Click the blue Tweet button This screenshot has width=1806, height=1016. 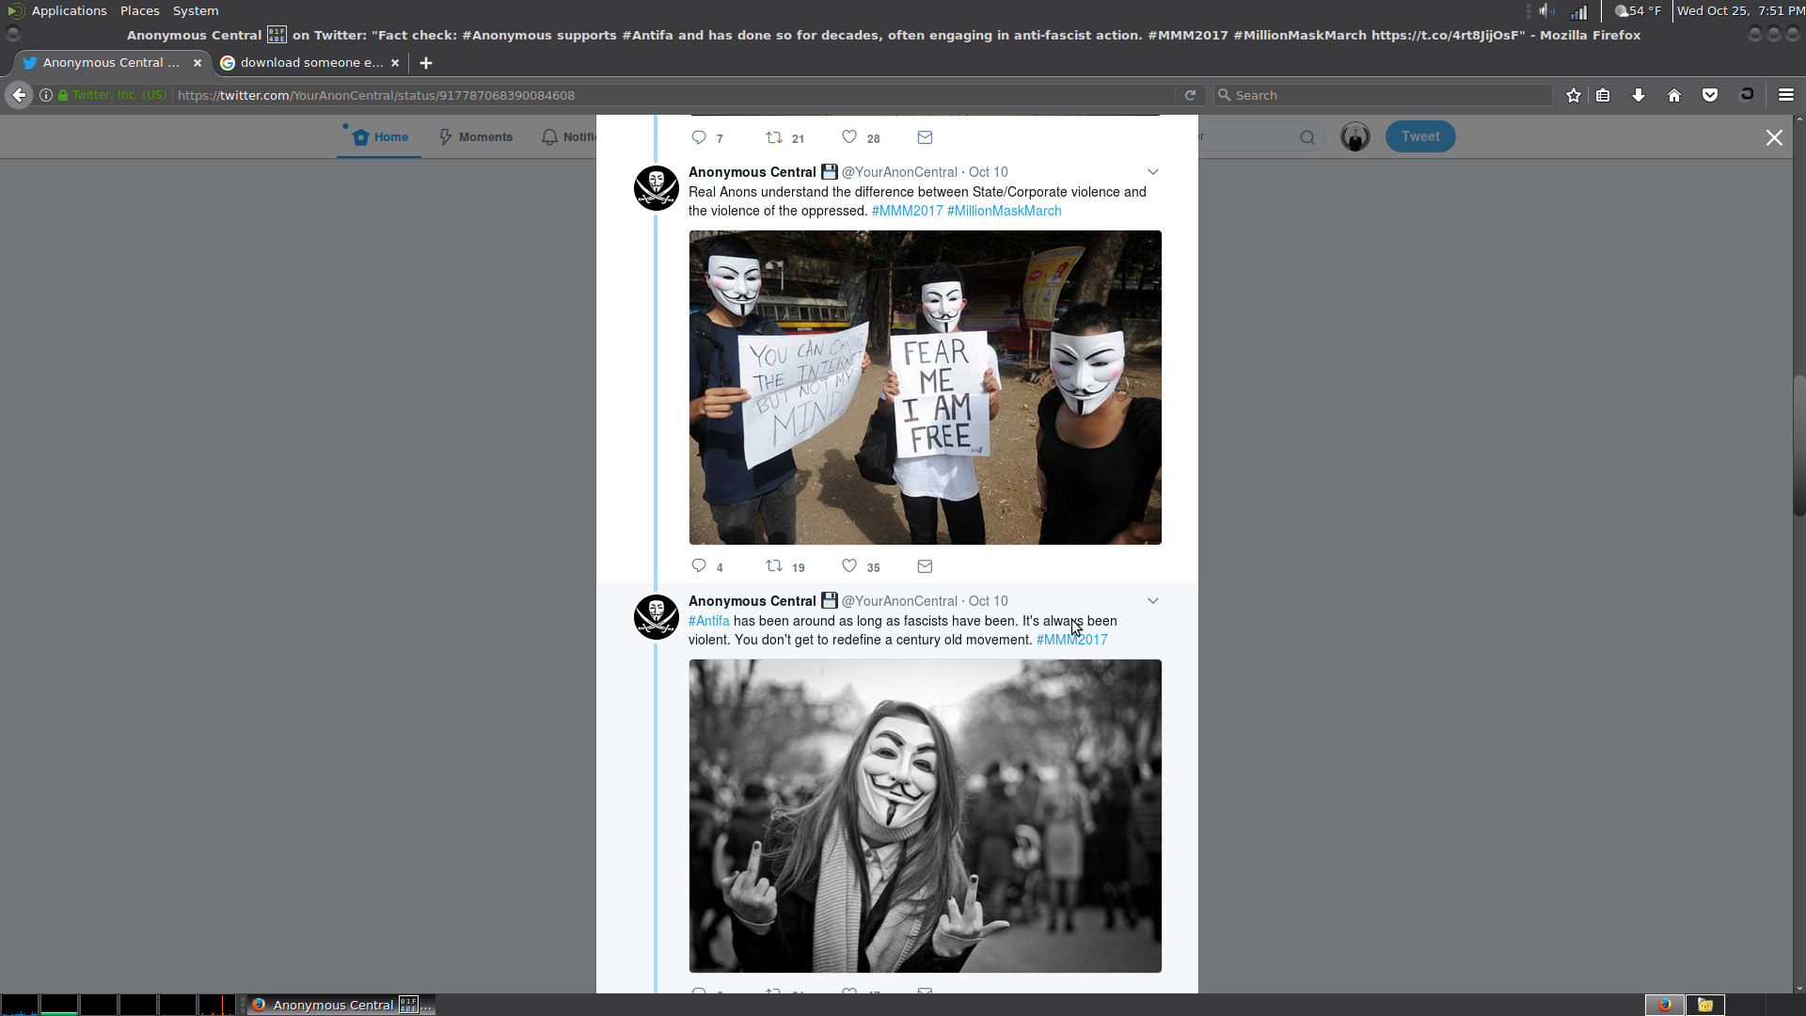click(x=1419, y=136)
